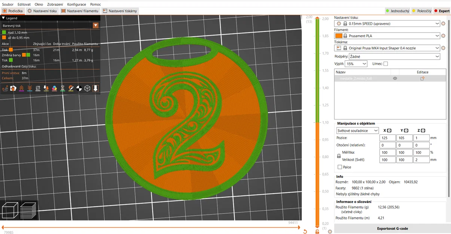Open Okno menu

pyautogui.click(x=39, y=4)
